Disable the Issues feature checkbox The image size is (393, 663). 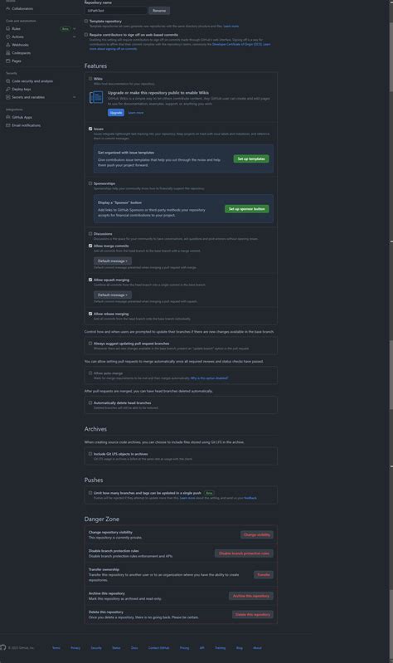[x=90, y=129]
